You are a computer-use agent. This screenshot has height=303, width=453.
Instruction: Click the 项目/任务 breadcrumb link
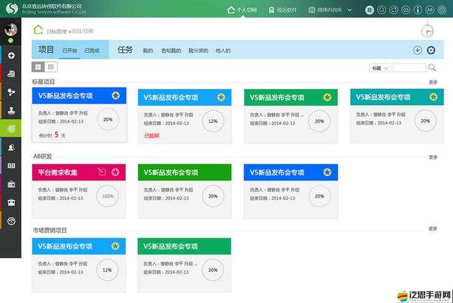tap(83, 31)
